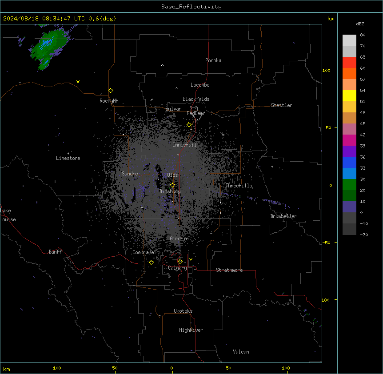Click the Olds town label
The image size is (383, 374).
point(172,175)
